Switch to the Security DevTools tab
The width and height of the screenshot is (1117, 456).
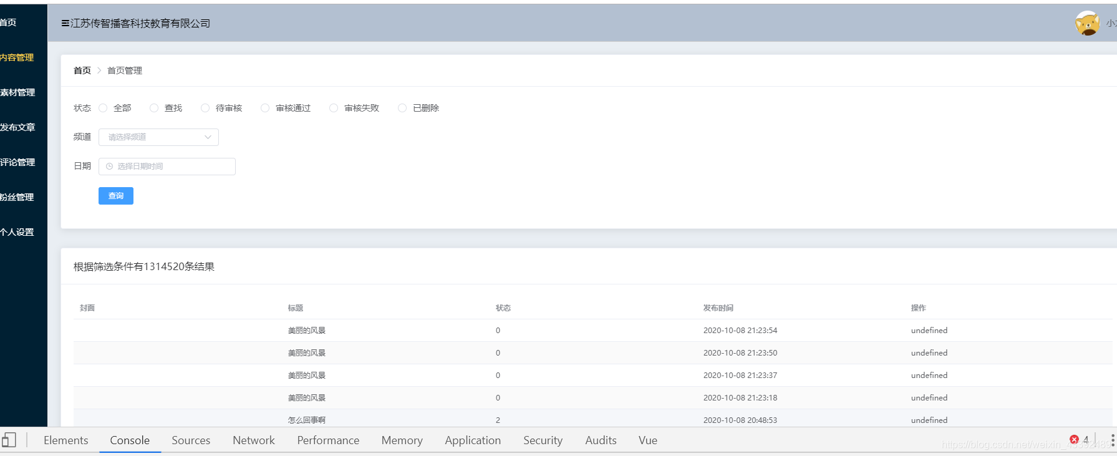543,440
